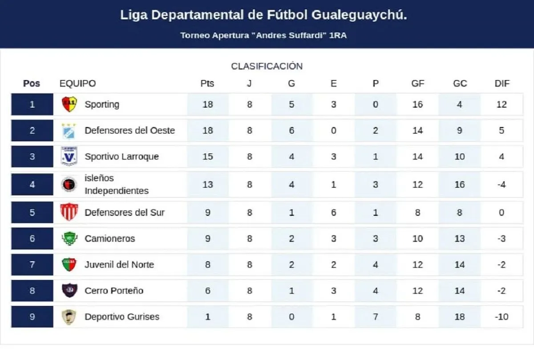534x360 pixels.
Task: Click Deportivo Gurises crest icon
Action: 69,317
